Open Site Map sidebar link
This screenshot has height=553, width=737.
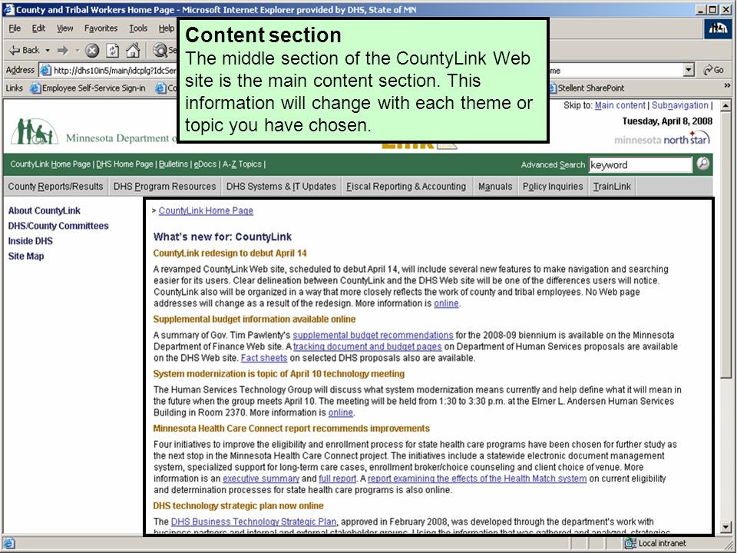(26, 256)
